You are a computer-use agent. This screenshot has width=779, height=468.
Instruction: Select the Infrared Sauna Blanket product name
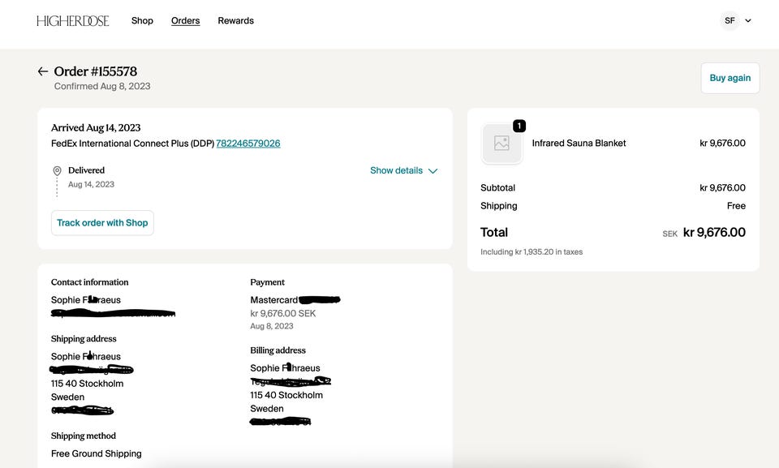coord(579,144)
